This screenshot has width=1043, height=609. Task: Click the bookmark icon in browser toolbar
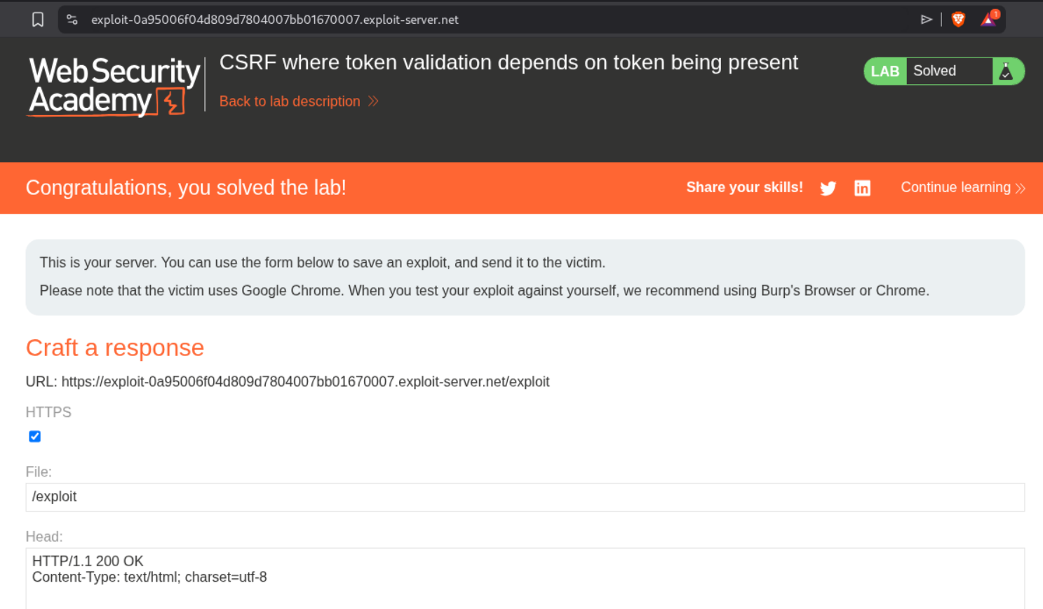coord(38,20)
